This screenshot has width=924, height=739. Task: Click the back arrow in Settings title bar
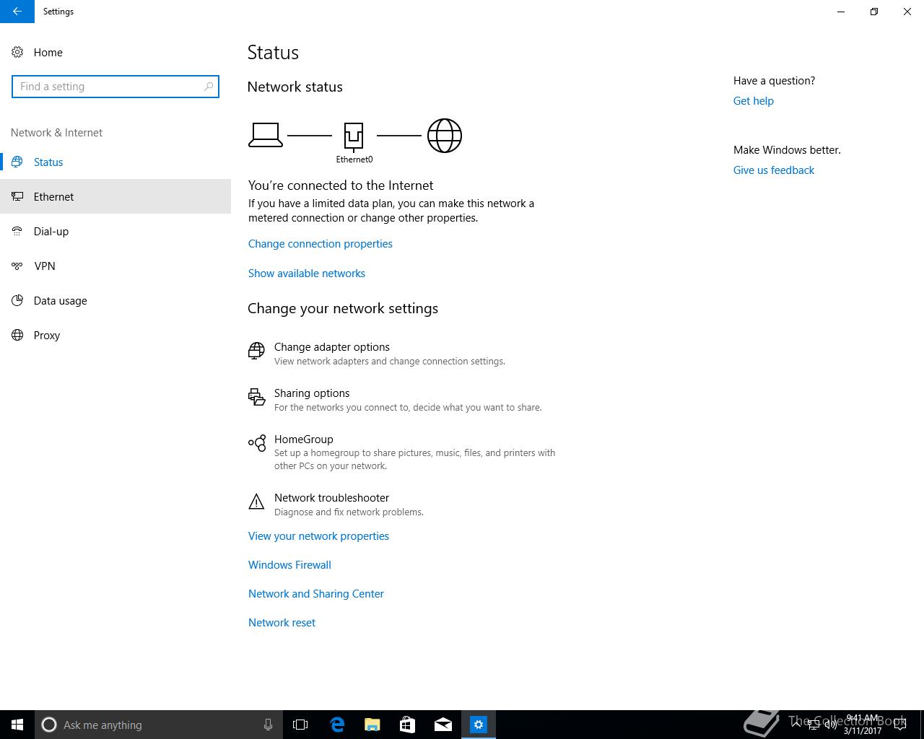(x=17, y=12)
